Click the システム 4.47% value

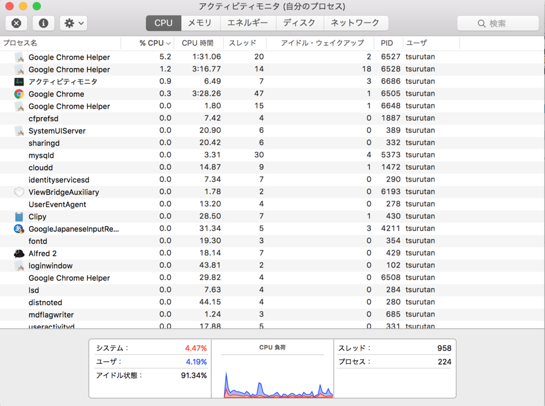coord(196,348)
